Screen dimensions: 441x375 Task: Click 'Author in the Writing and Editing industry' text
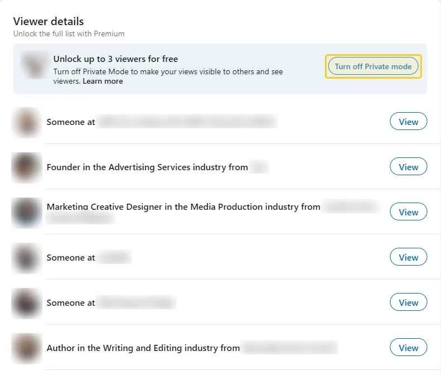[132, 348]
